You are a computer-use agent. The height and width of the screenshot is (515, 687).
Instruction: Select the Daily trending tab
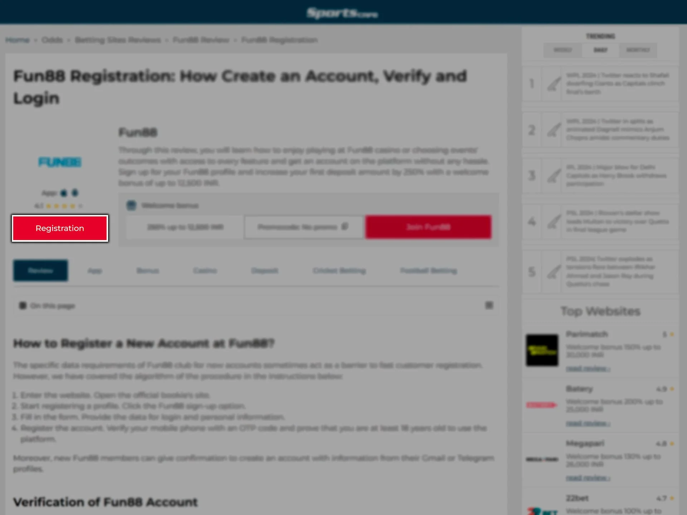(x=600, y=50)
